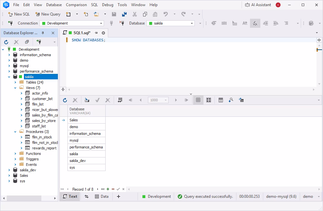Click the new connection plug icon in Database Explorer
Viewport: 323px width, 211px height.
(39, 42)
